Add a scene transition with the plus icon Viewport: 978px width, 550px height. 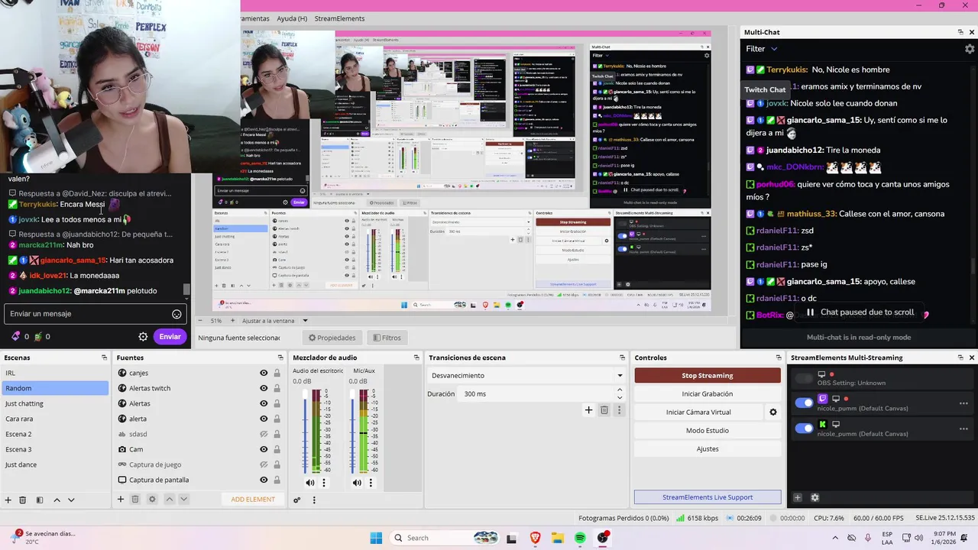(x=588, y=410)
